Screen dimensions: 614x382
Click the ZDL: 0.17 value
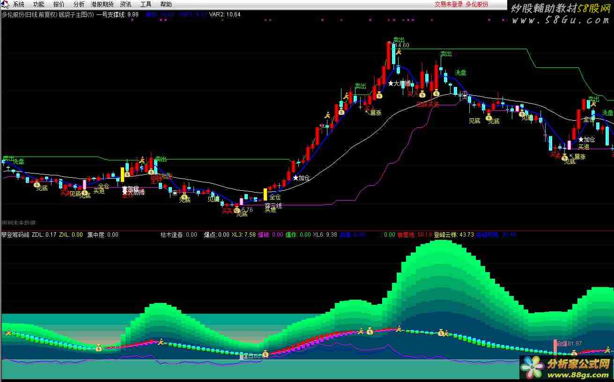[44, 235]
